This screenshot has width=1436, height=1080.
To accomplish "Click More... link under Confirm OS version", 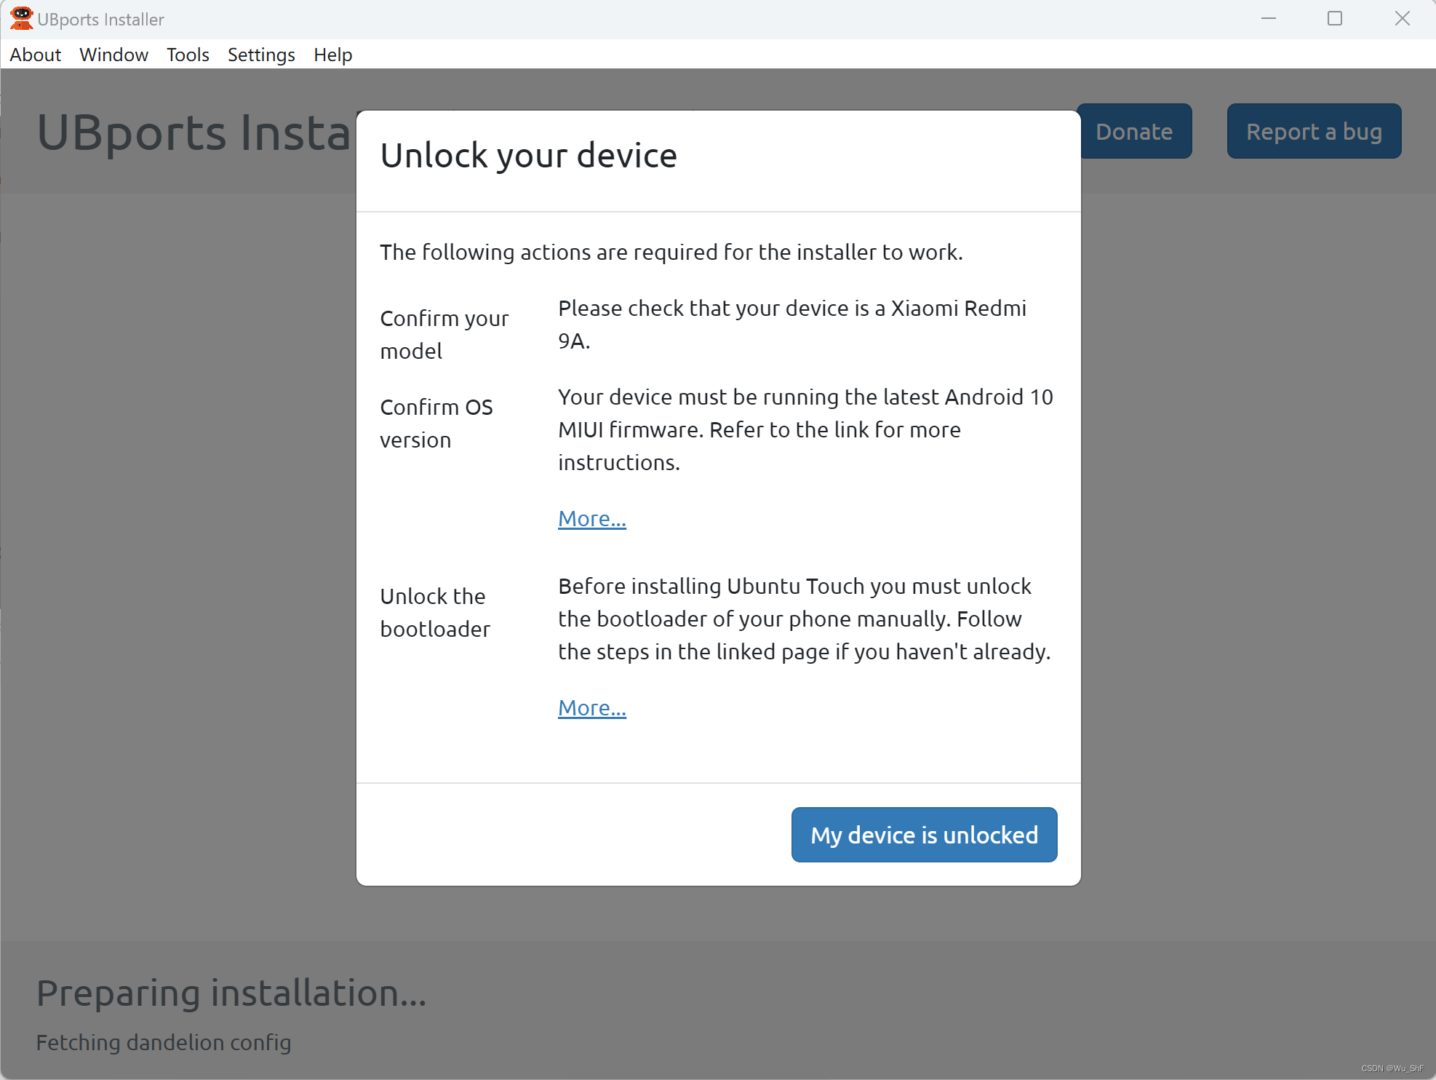I will (x=591, y=517).
